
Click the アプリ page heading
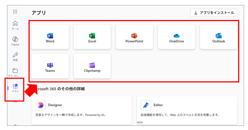pos(39,13)
